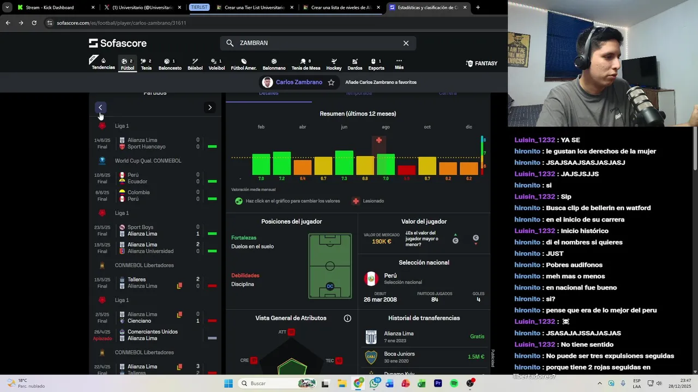Reload the Sofascore page

pos(34,23)
